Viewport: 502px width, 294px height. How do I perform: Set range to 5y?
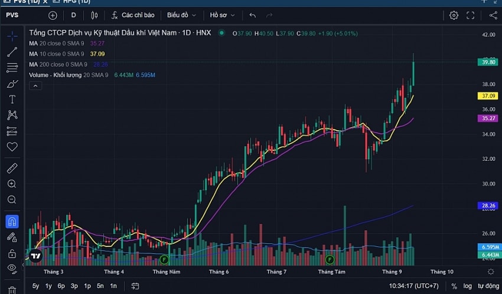(x=36, y=286)
